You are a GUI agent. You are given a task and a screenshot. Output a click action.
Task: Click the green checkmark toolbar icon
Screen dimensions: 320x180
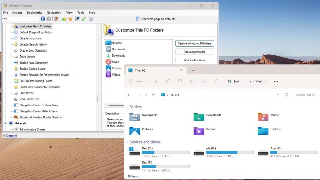pos(83,19)
